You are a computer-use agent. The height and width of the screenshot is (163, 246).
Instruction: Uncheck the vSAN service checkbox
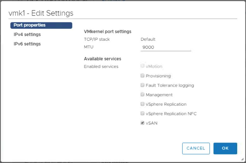143,123
